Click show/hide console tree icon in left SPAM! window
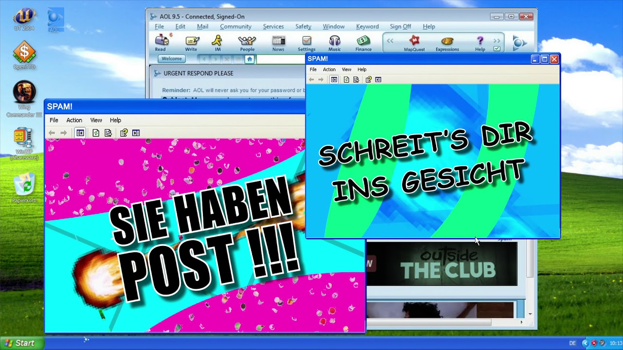The height and width of the screenshot is (350, 623). coord(80,133)
